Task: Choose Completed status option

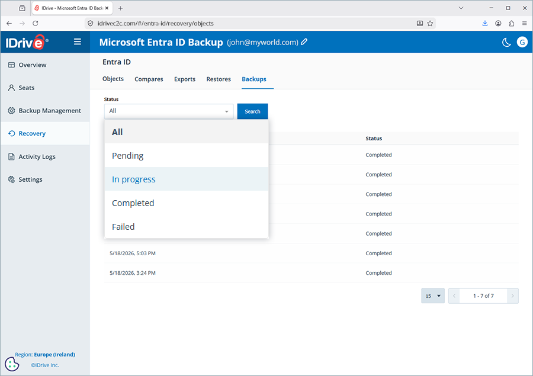Action: pyautogui.click(x=187, y=203)
